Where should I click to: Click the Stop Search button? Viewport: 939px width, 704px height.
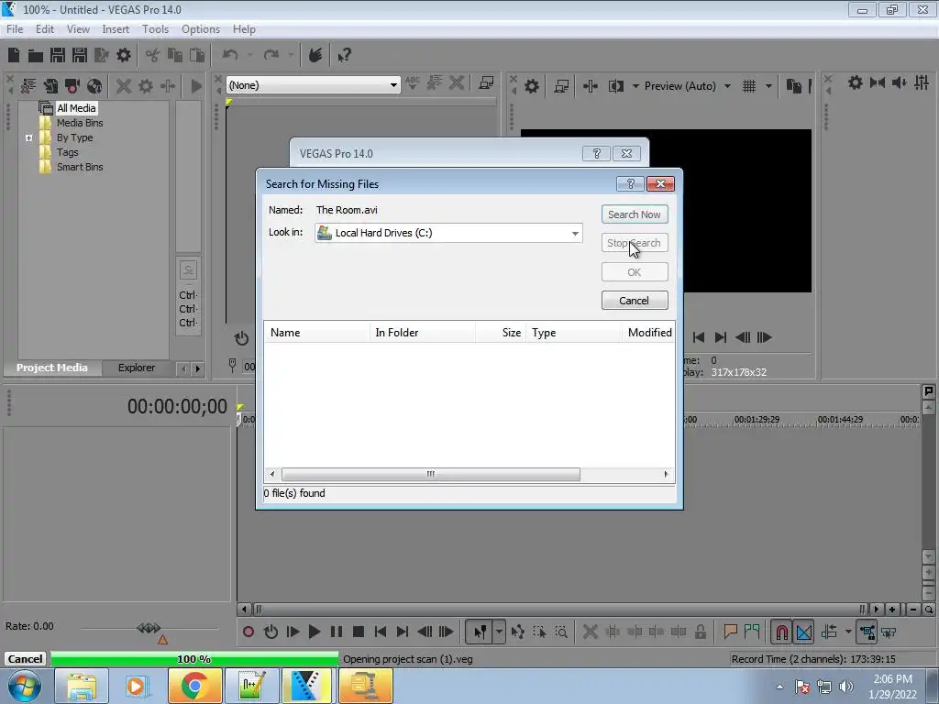[x=635, y=243]
